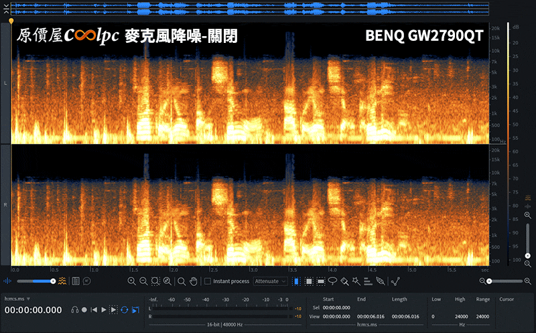Image resolution: width=536 pixels, height=333 pixels.
Task: Select the Brush selection tool
Action: (344, 281)
